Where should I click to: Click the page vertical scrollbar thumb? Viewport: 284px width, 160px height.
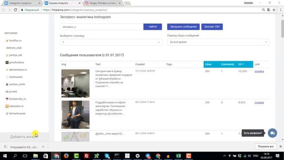282,28
